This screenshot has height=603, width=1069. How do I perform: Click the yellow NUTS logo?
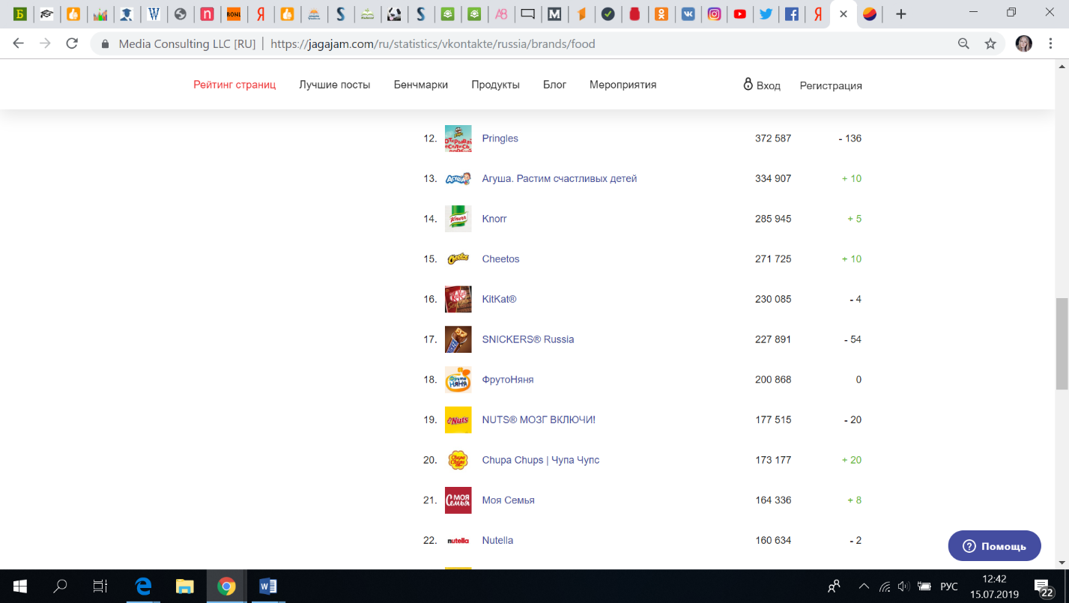click(x=458, y=419)
